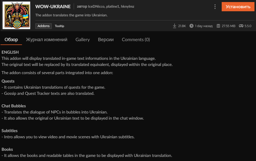Click the gamepad icon beside version 5.5.0
The image size is (256, 161).
241,26
